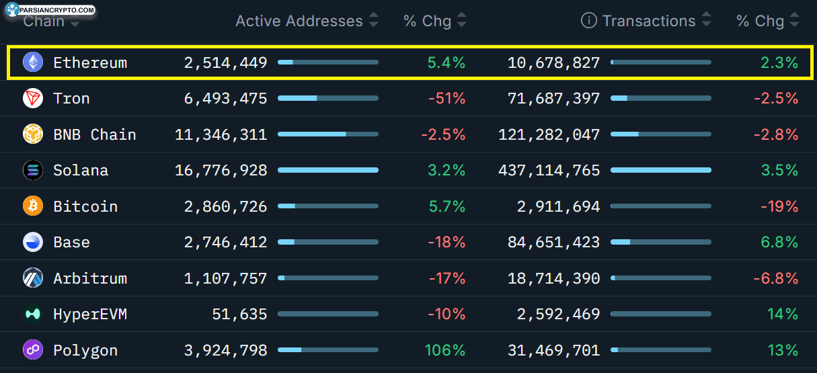
Task: Click the Solana logo icon
Action: [32, 171]
